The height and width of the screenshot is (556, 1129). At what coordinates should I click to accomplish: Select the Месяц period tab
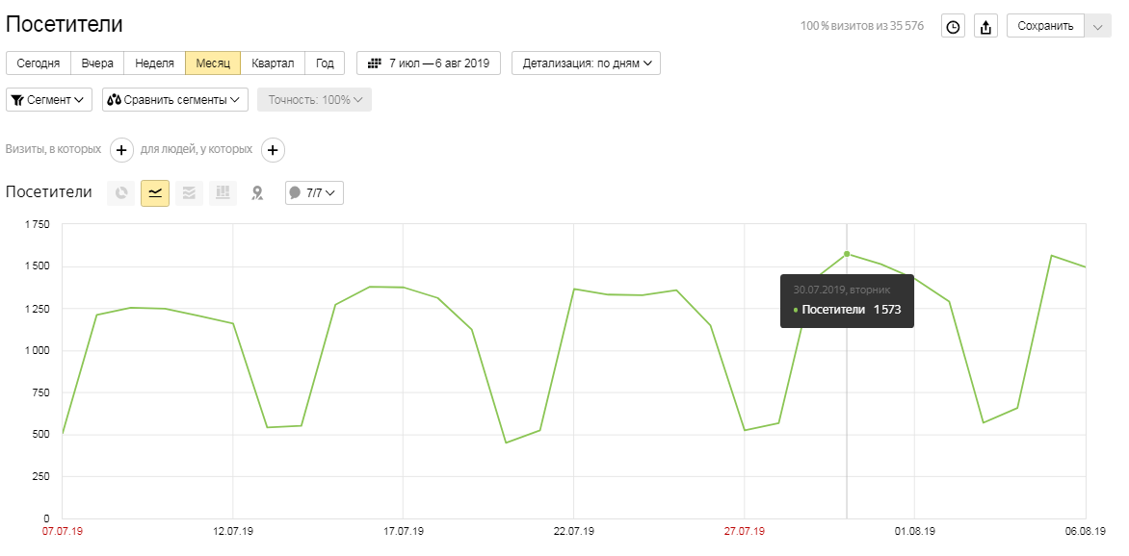click(x=213, y=63)
